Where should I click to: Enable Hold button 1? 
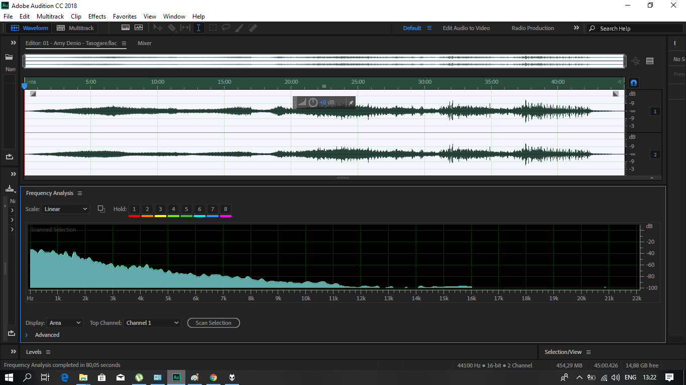134,209
